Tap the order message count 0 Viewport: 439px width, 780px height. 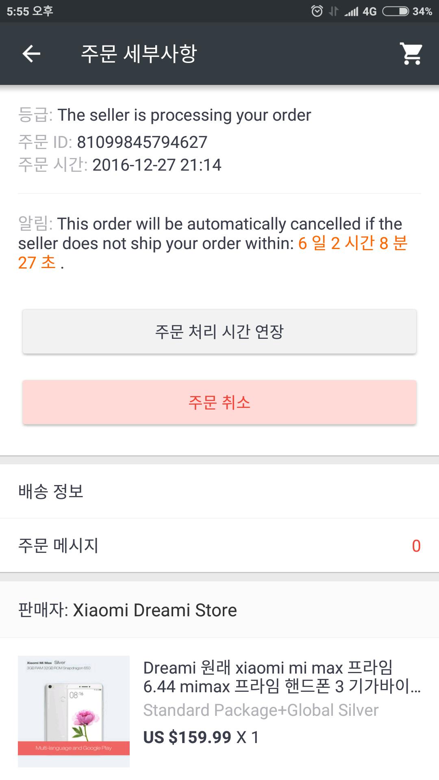[416, 546]
